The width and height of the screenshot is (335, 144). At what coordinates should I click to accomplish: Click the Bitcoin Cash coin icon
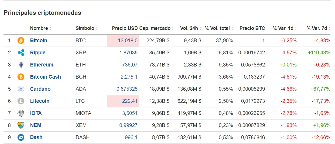[x=21, y=77]
